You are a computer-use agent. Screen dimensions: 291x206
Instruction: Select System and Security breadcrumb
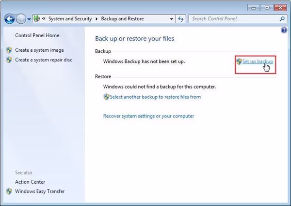70,19
